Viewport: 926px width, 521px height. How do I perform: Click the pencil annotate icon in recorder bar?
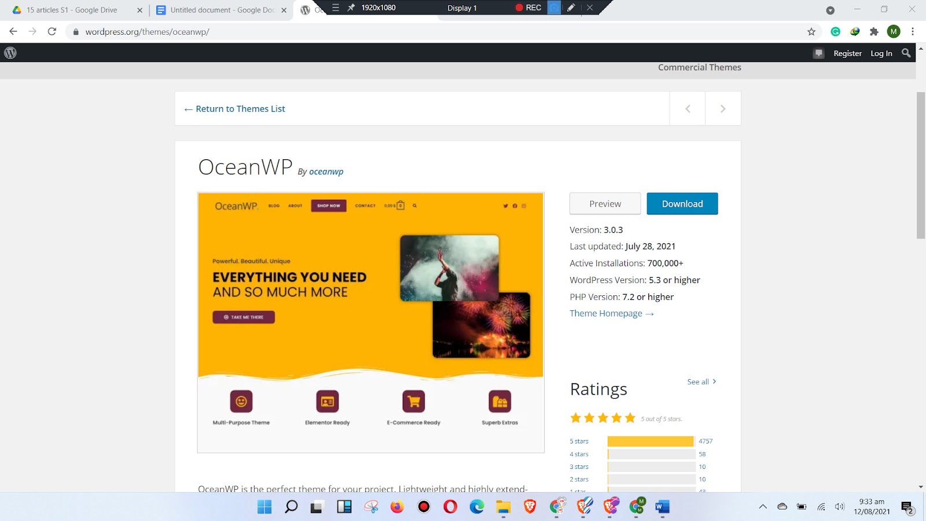coord(571,8)
